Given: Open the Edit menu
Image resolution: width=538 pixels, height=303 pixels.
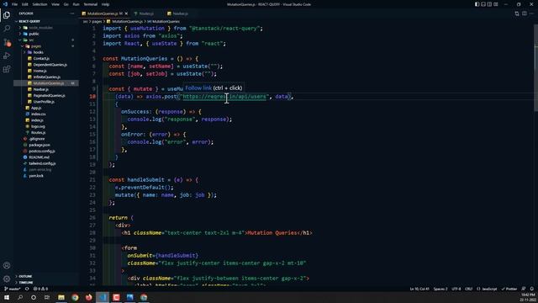Looking at the screenshot, I should 25,4.
